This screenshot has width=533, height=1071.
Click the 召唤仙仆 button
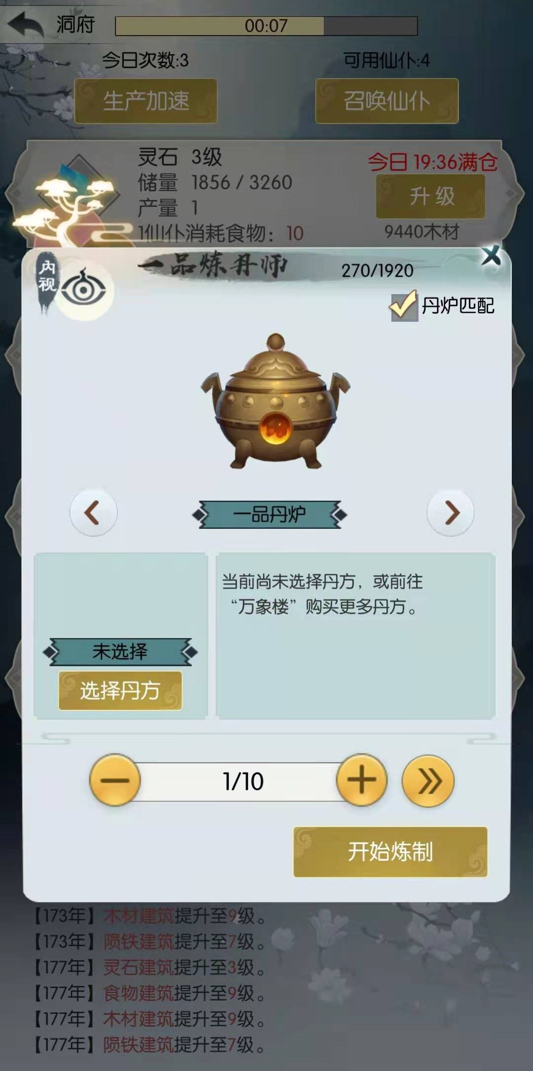pyautogui.click(x=387, y=101)
